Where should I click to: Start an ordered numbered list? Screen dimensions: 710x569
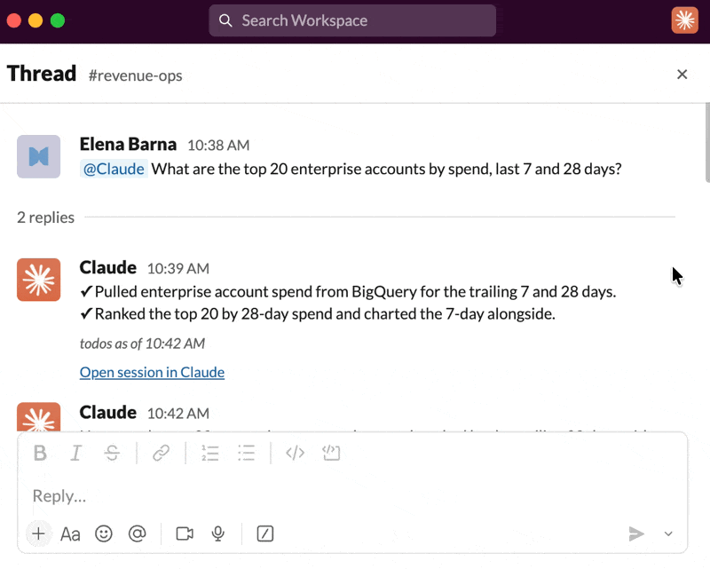tap(210, 453)
